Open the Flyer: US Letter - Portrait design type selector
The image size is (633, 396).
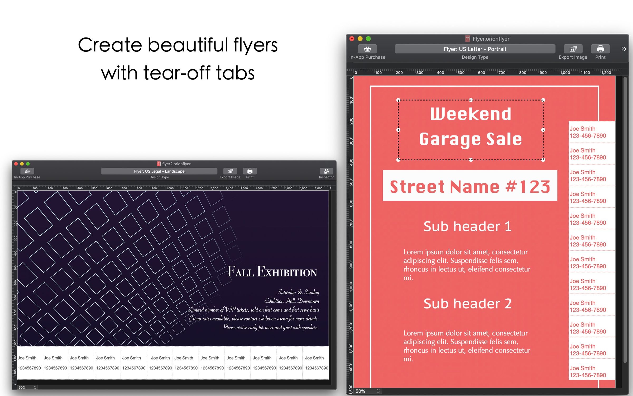475,49
